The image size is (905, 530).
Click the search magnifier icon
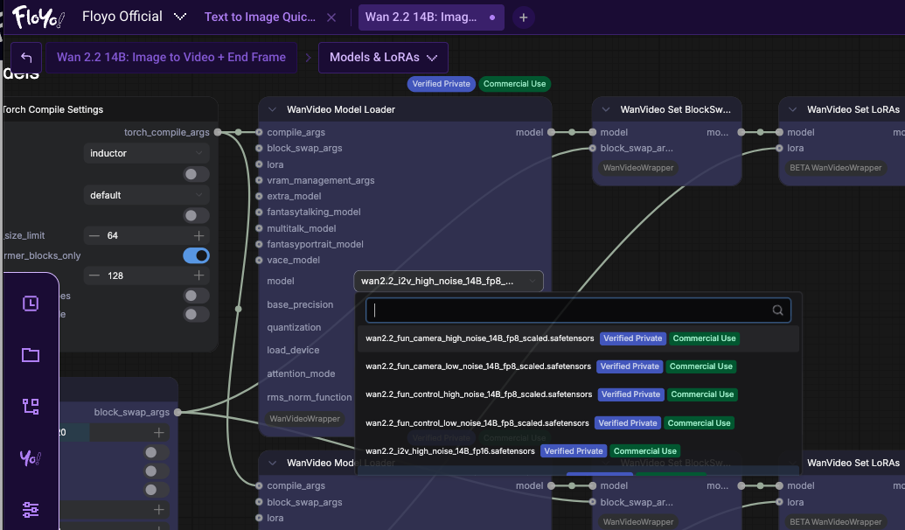pyautogui.click(x=778, y=310)
